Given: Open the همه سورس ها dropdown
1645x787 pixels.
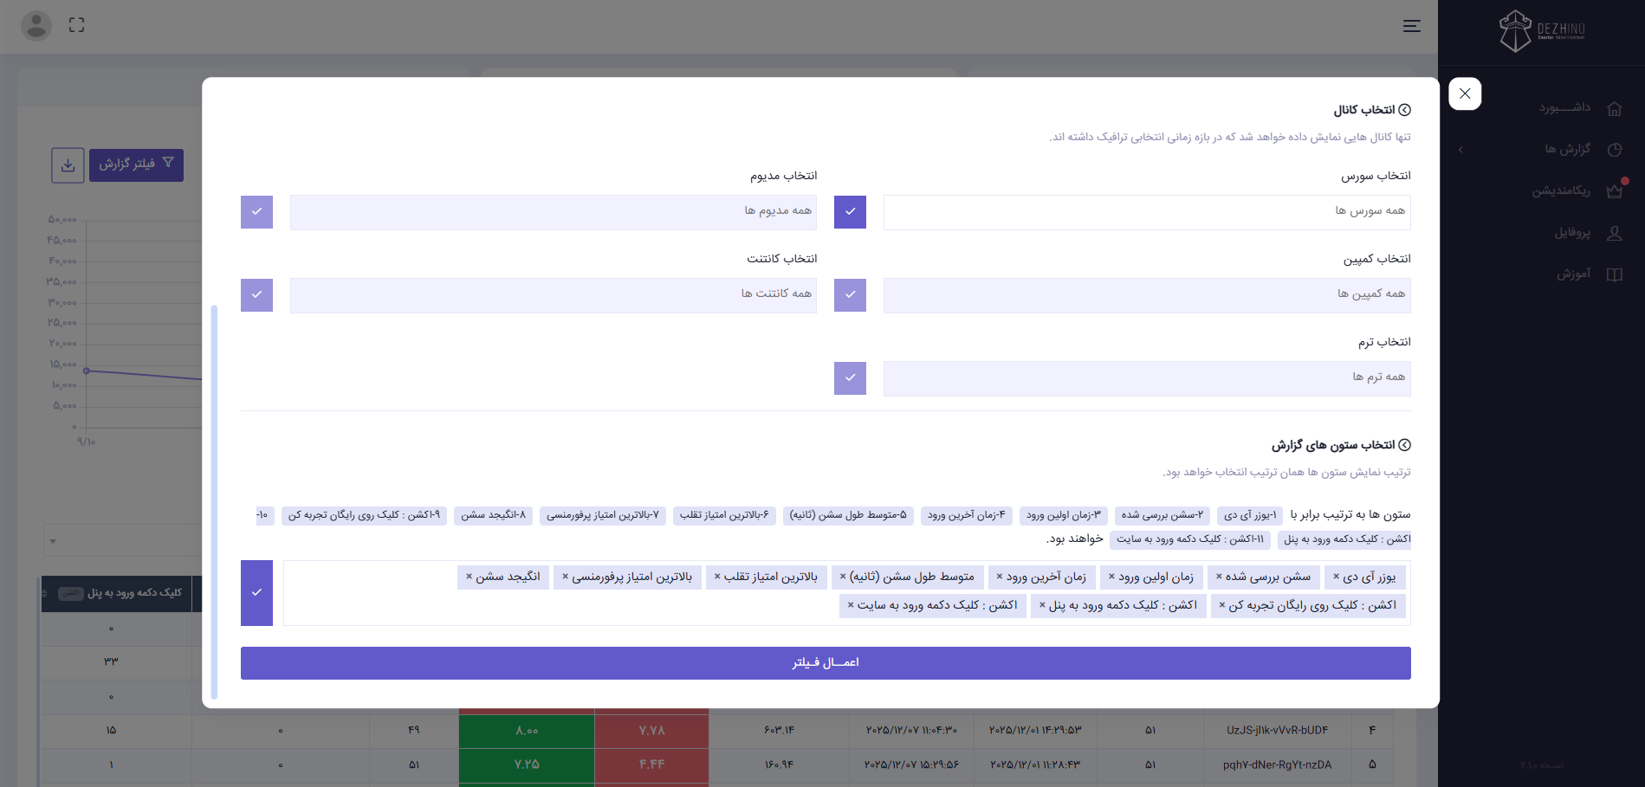Looking at the screenshot, I should click(x=1147, y=212).
